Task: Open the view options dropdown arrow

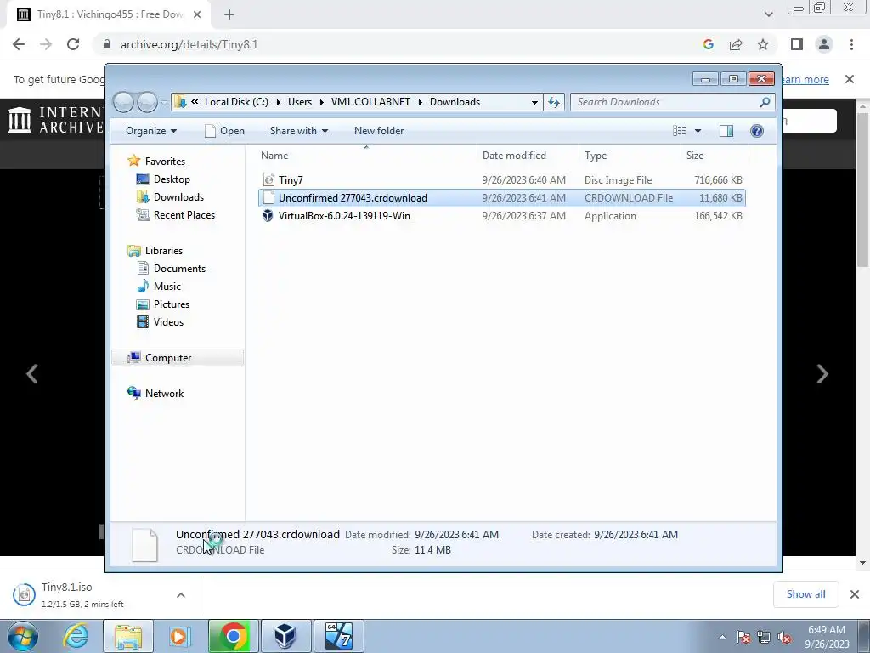Action: click(x=698, y=131)
